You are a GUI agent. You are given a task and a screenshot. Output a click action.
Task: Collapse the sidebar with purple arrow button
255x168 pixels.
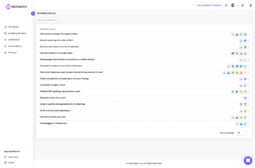pos(33,14)
